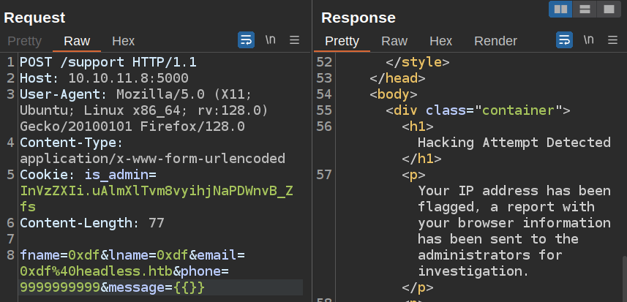This screenshot has width=627, height=302.
Task: Select the combined single-pane layout icon
Action: point(607,9)
